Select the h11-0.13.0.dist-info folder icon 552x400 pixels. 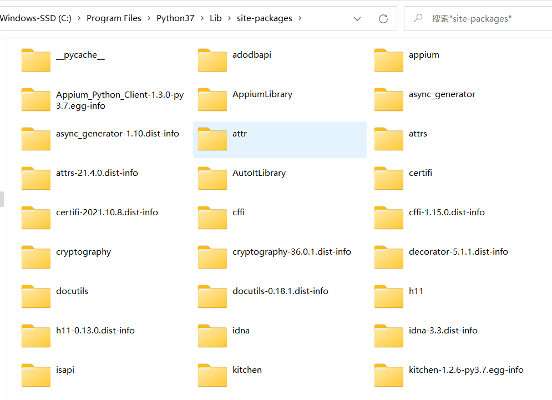[36, 336]
